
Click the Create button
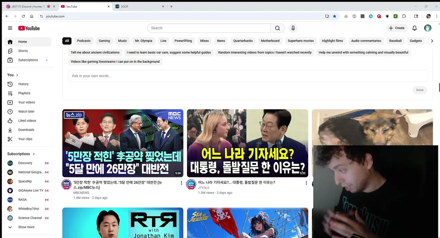[x=397, y=28]
